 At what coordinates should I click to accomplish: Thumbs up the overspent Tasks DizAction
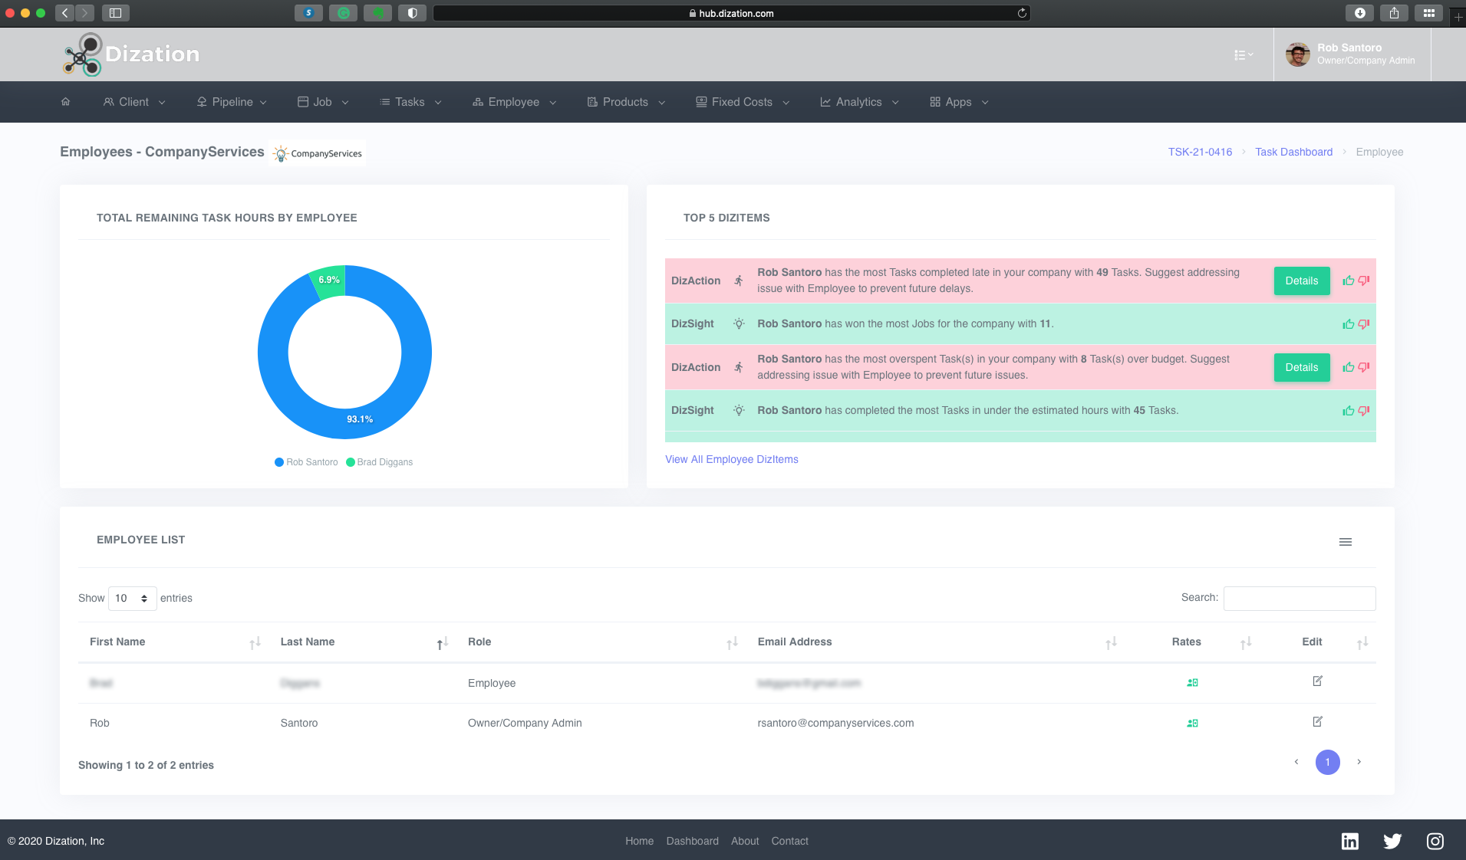point(1348,367)
